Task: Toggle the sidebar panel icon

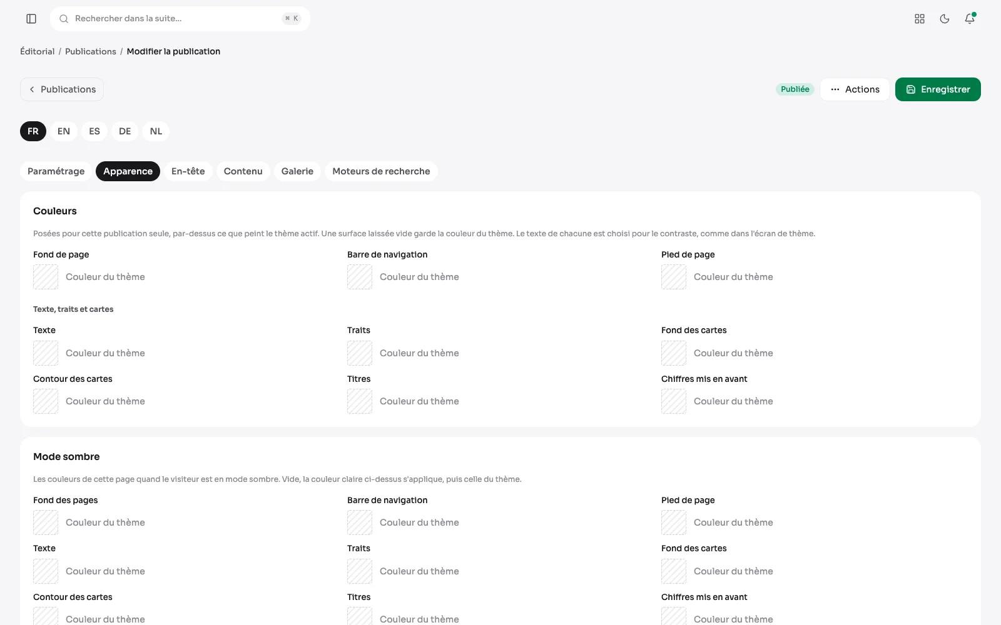Action: [x=31, y=19]
